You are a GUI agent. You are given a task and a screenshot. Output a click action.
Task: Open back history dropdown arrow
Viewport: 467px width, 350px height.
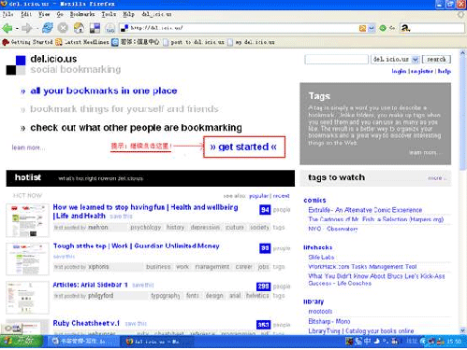pos(17,29)
